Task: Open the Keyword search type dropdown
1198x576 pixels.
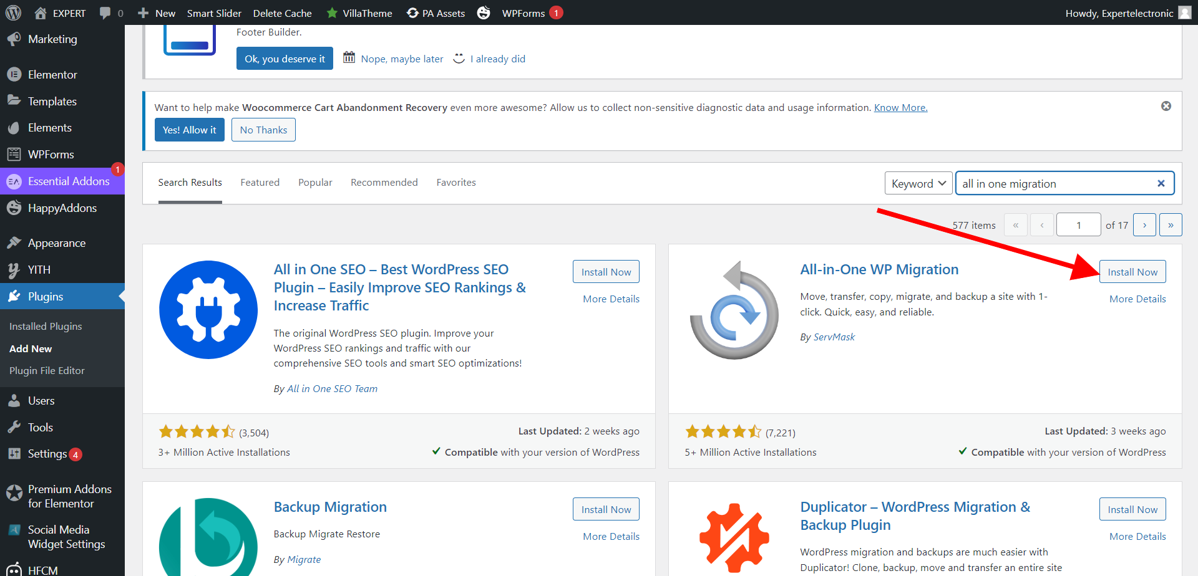Action: coord(918,183)
